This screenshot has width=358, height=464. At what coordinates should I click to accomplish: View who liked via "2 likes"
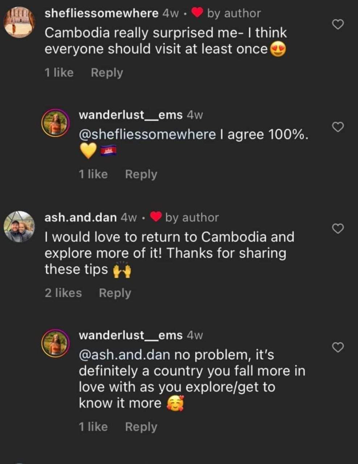pos(63,293)
